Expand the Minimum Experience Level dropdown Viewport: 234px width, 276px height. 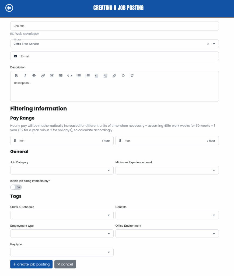167,170
